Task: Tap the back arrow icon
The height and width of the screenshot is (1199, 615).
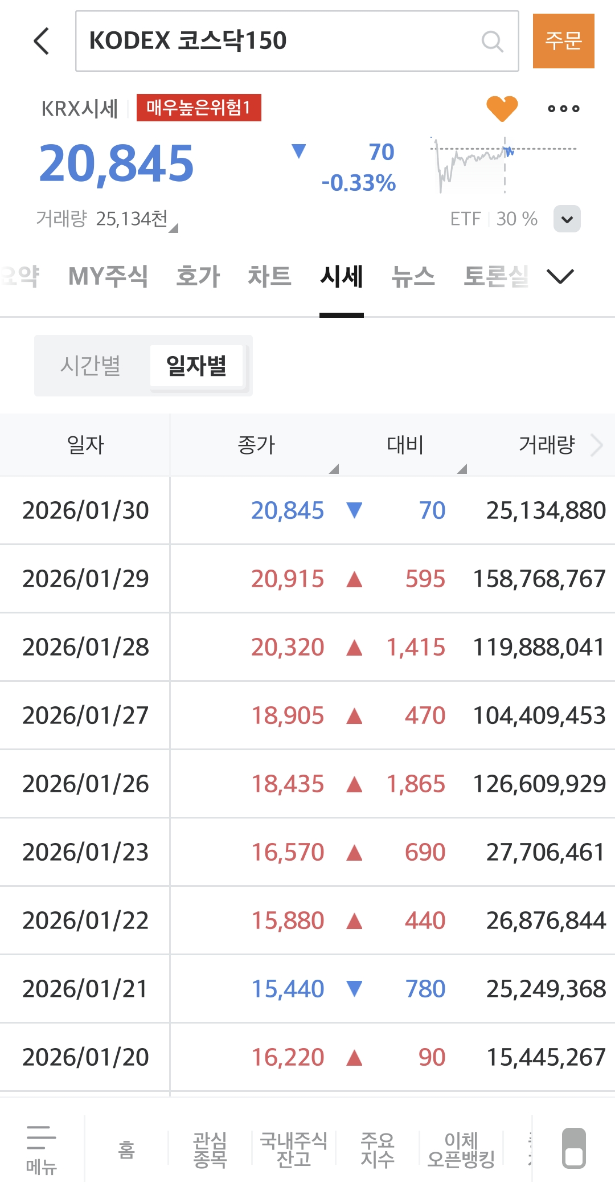Action: [x=42, y=41]
